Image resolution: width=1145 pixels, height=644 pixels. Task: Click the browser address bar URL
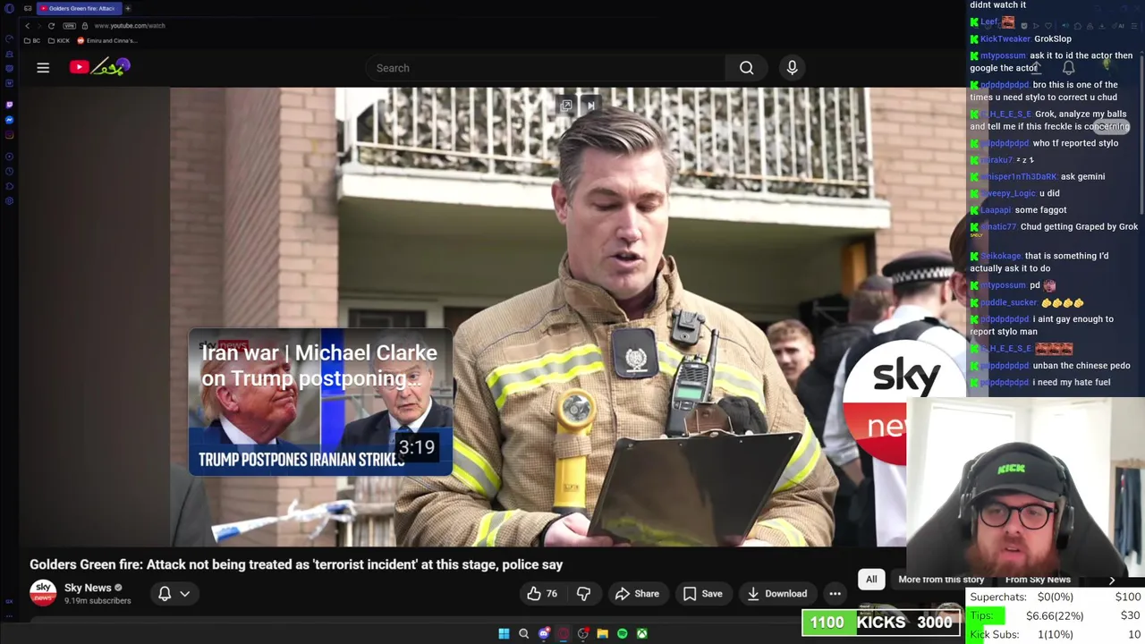coord(130,26)
